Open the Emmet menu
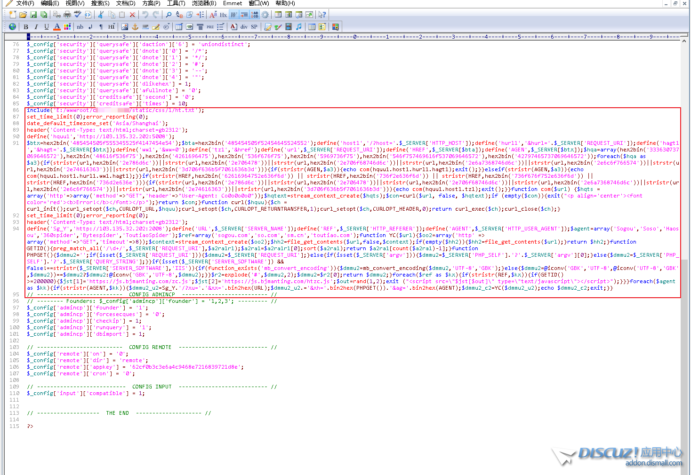Image resolution: width=691 pixels, height=475 pixels. coord(233,3)
